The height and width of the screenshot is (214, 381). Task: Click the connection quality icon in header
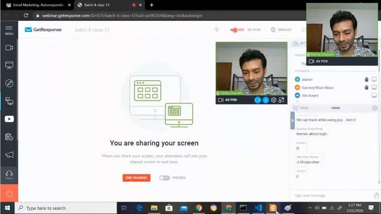[217, 30]
